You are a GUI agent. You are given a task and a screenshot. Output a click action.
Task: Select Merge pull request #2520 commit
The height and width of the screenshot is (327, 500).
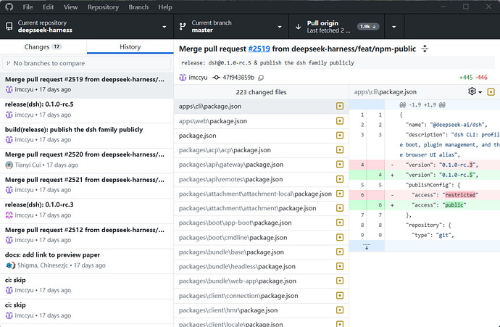87,160
